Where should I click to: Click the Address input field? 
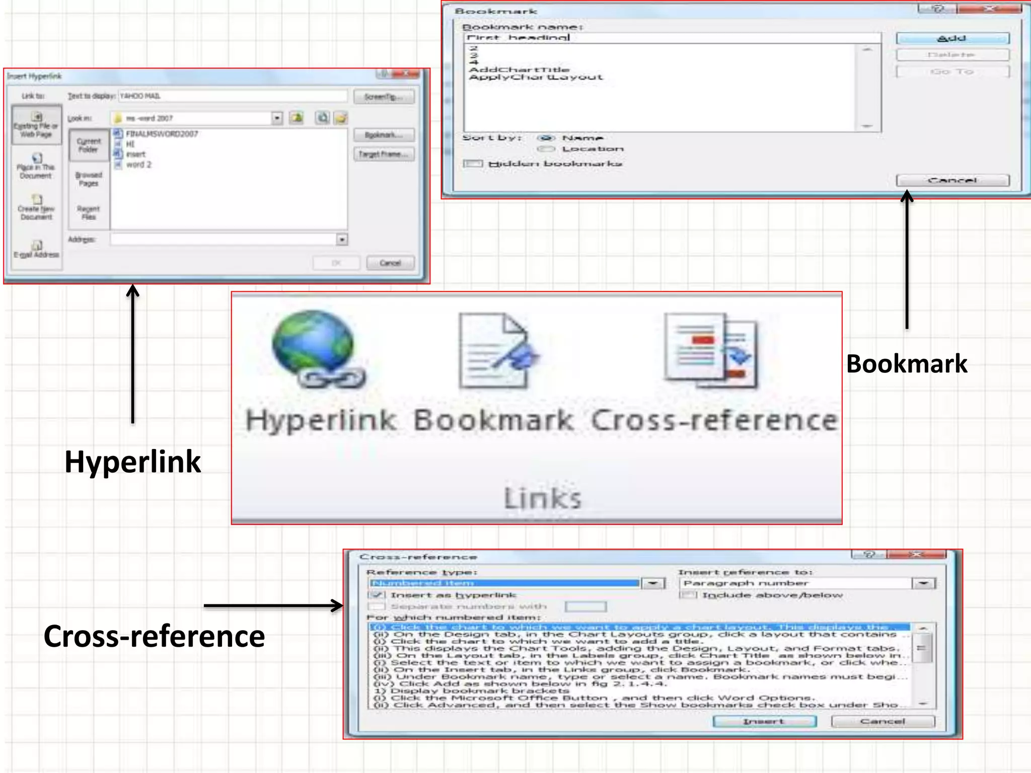coord(224,240)
